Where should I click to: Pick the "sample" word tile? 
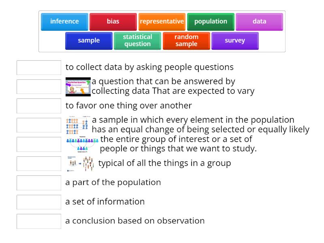click(88, 40)
